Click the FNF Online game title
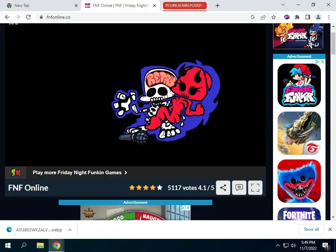The width and height of the screenshot is (336, 252). (28, 188)
